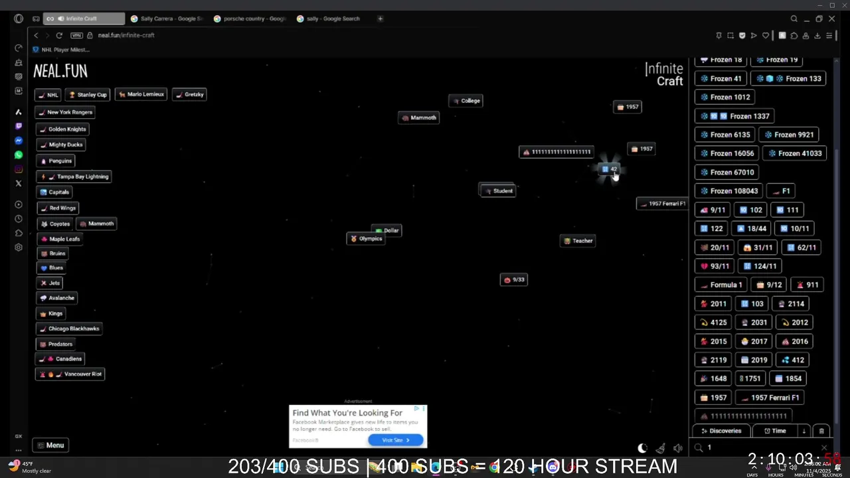Pick the Mario Lemieux element
The width and height of the screenshot is (850, 478).
[x=141, y=94]
